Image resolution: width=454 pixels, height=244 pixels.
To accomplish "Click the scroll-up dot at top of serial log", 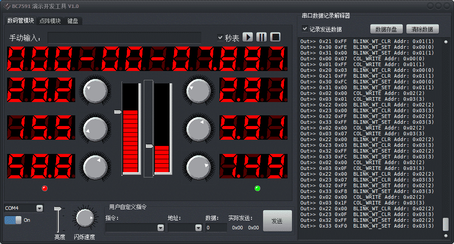I will [x=446, y=42].
